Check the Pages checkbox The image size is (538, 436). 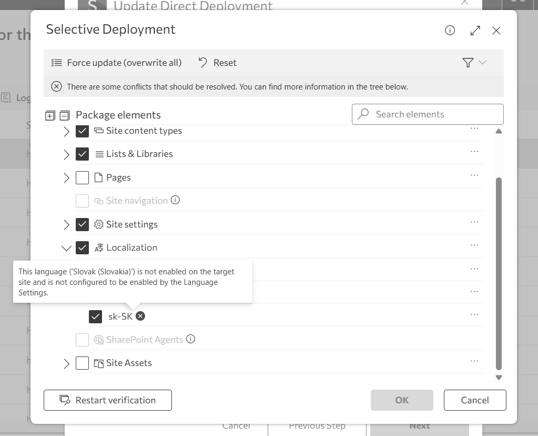tap(82, 177)
